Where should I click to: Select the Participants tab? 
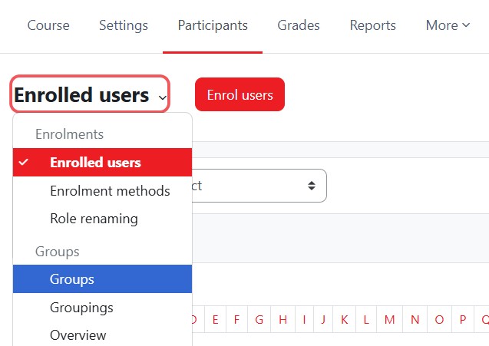pyautogui.click(x=213, y=25)
